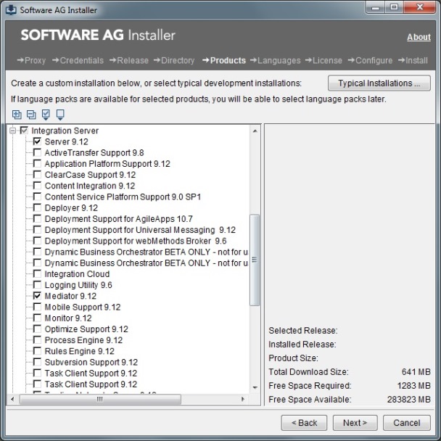This screenshot has height=441, width=441.
Task: Go to the Configure step
Action: [370, 60]
